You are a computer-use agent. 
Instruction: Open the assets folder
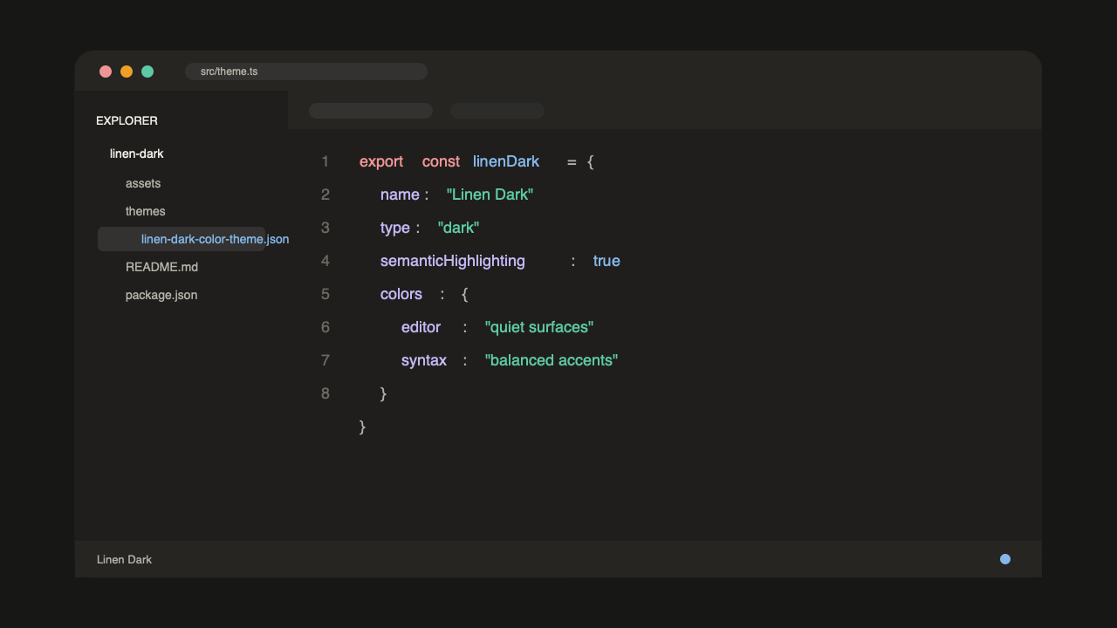coord(143,183)
